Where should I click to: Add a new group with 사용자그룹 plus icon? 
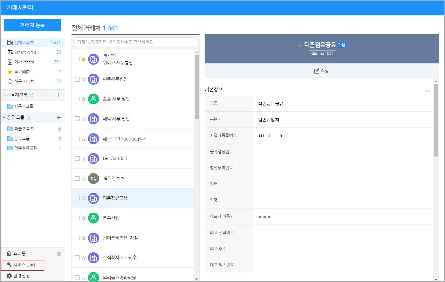click(59, 95)
